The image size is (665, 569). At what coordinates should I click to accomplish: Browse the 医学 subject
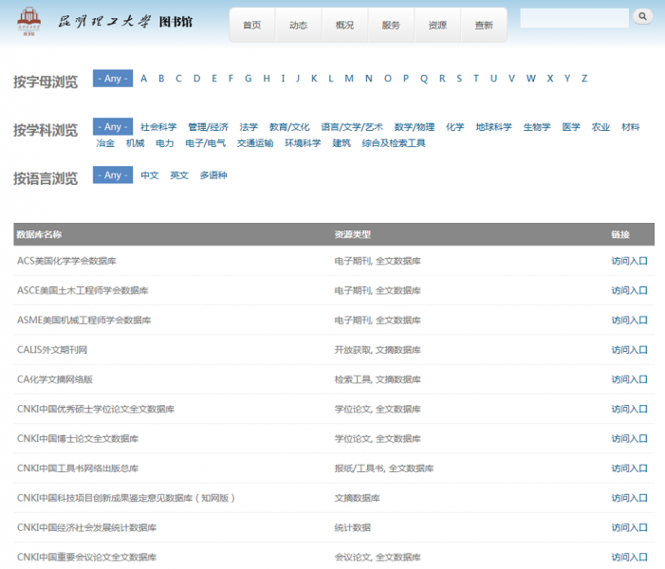tap(571, 127)
